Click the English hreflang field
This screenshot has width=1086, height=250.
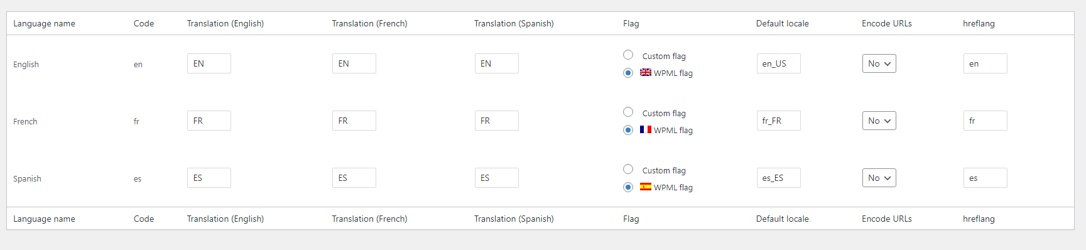[x=986, y=63]
